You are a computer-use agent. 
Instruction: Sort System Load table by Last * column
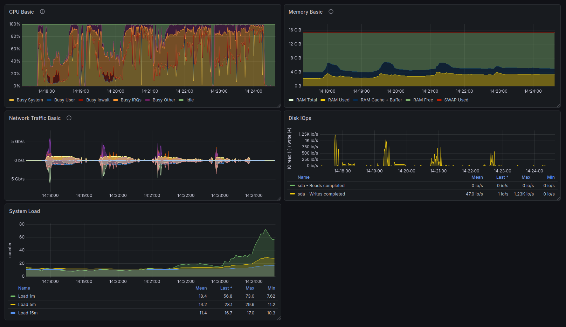pyautogui.click(x=226, y=288)
